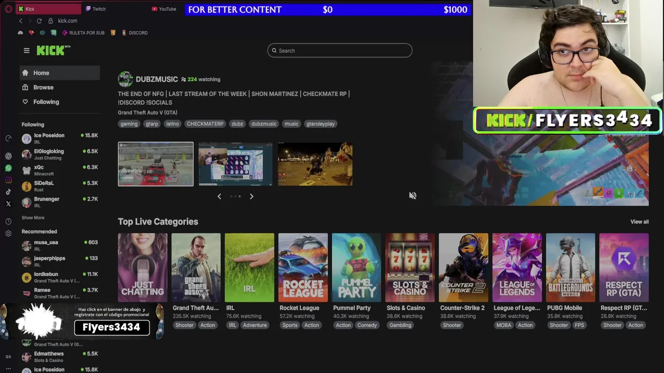The width and height of the screenshot is (664, 373).
Task: Open Pummel Party category card
Action: click(x=356, y=267)
